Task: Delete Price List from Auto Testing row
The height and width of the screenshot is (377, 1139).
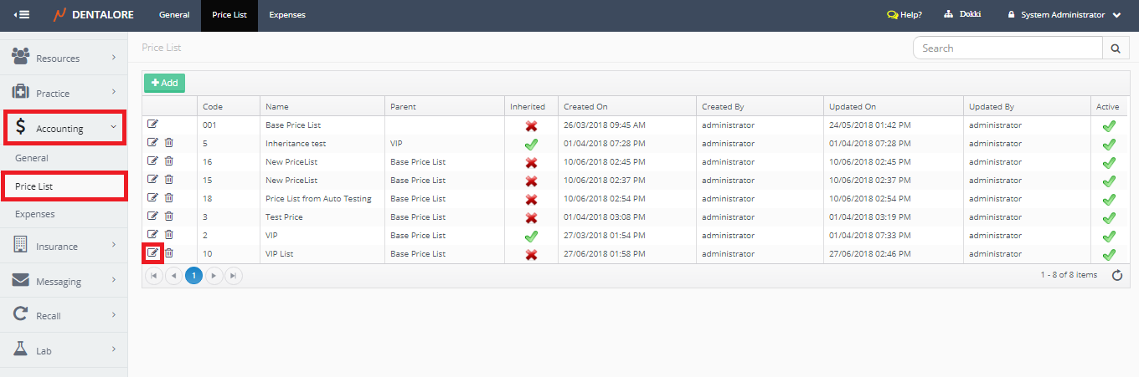Action: pos(168,198)
